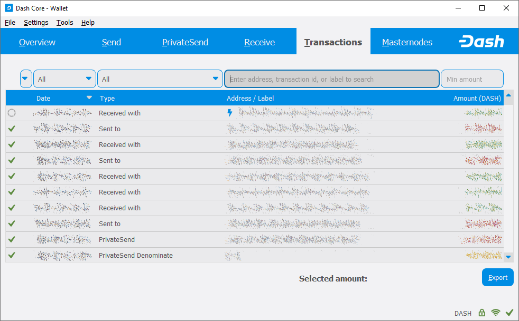Screen dimensions: 519x321
Task: Click the table scrollbar up arrow
Action: pyautogui.click(x=508, y=95)
